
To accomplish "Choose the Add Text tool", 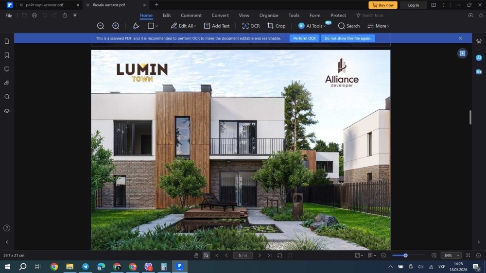I will click(217, 26).
